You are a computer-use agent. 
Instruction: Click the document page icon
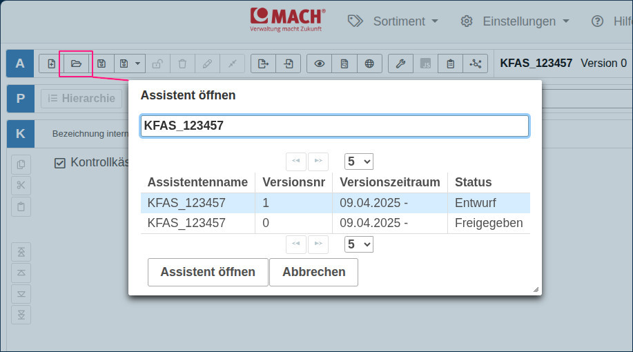(x=344, y=63)
